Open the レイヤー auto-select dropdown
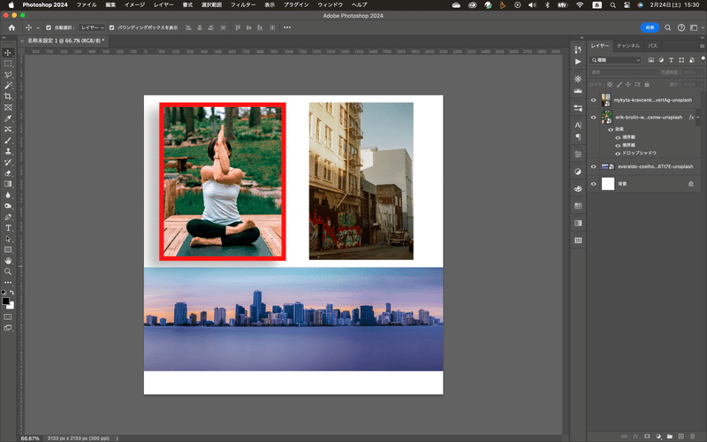Viewport: 707px width, 442px height. pos(92,27)
